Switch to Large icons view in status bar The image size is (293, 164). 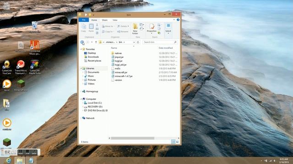(x=177, y=142)
